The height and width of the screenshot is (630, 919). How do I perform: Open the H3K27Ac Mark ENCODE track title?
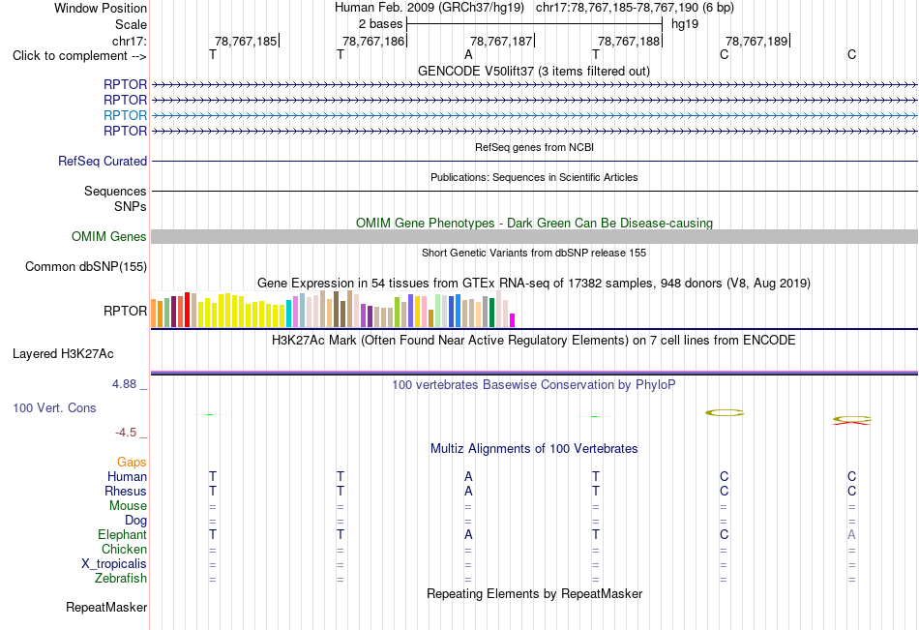pos(534,341)
